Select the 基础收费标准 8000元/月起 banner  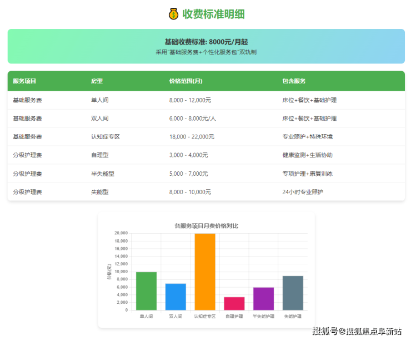coord(206,46)
